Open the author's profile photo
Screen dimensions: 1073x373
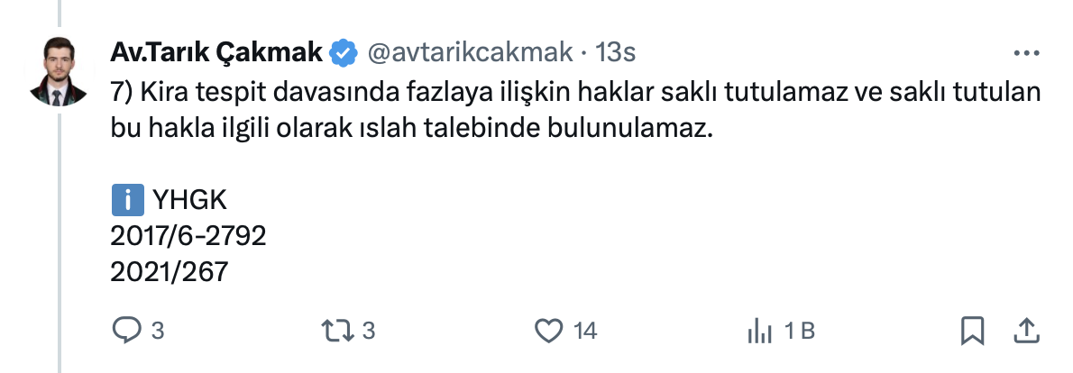(63, 68)
